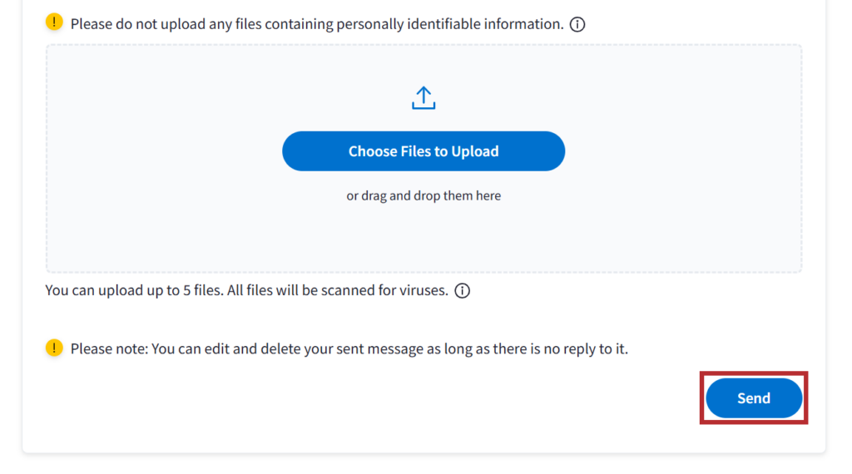Click the yellow warning icon by the upload notice
852x474 pixels.
coord(54,23)
